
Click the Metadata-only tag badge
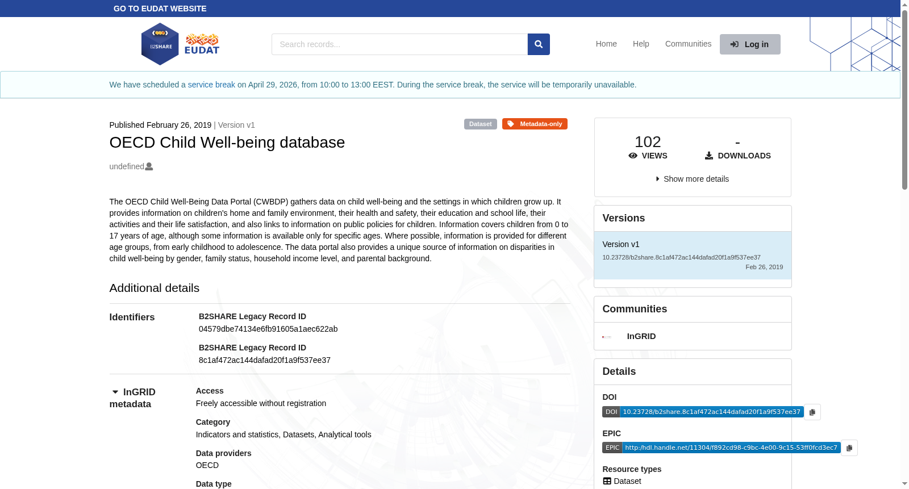point(535,124)
